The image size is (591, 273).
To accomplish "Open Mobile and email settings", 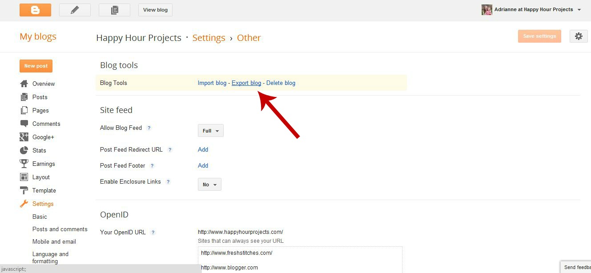I will point(54,241).
